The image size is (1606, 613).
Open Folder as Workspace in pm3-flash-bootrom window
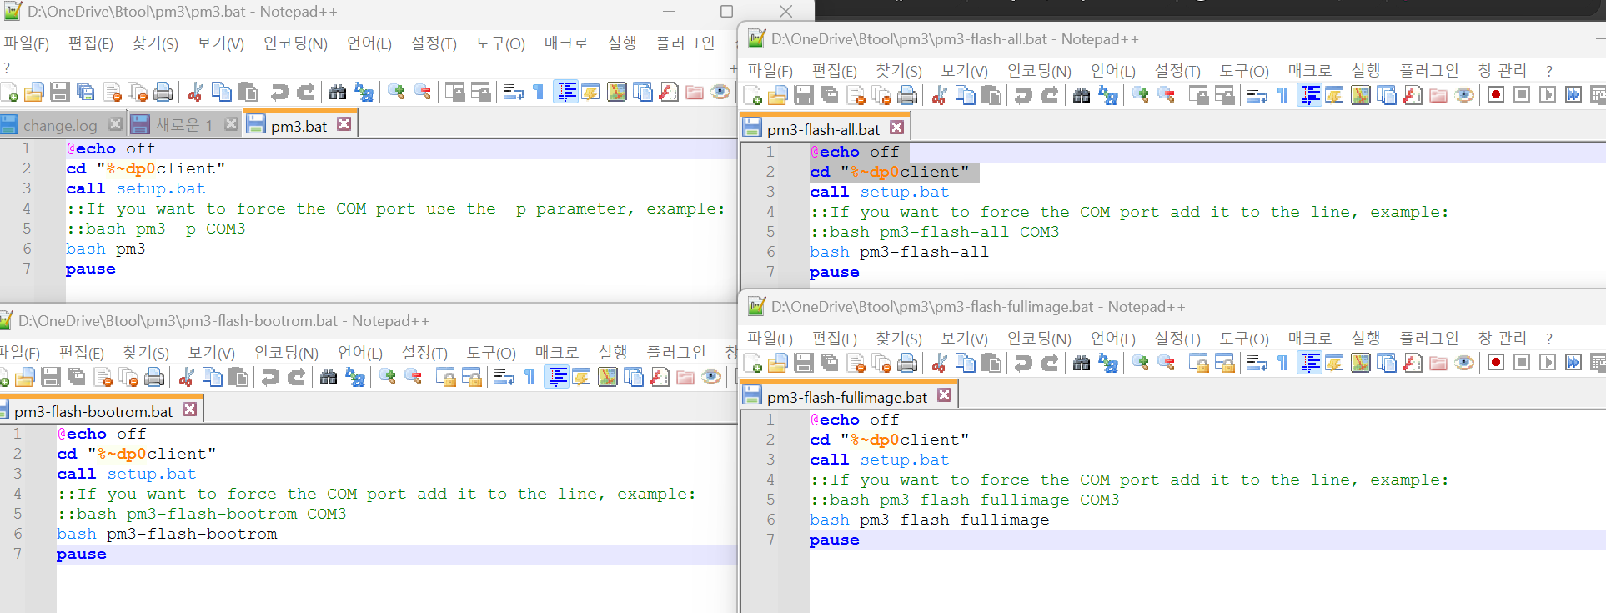tap(685, 377)
